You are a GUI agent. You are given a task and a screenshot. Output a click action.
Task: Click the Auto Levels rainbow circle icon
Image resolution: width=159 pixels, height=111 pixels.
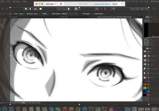[x=26, y=9]
